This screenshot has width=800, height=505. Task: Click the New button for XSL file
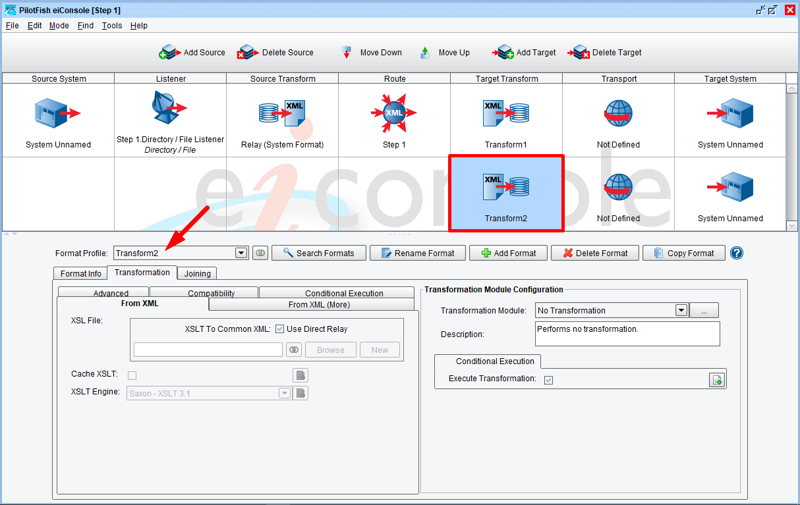point(380,350)
